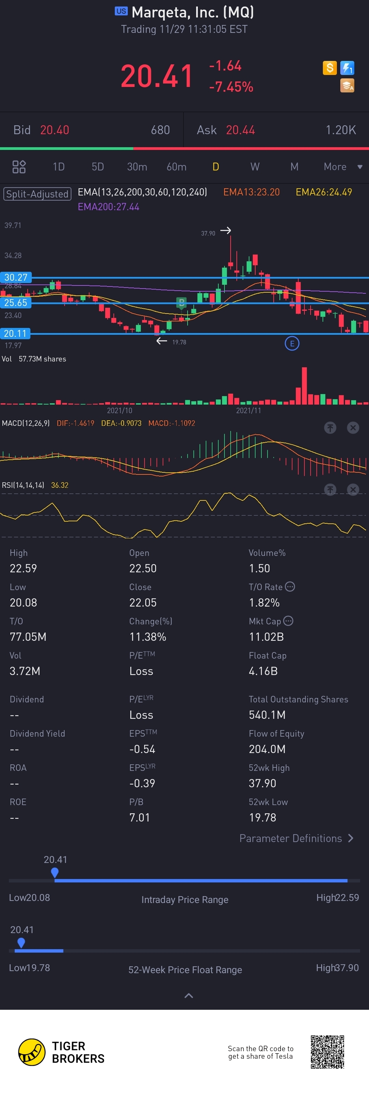Switch to monthly M chart
This screenshot has height=1095, width=369.
pos(295,167)
